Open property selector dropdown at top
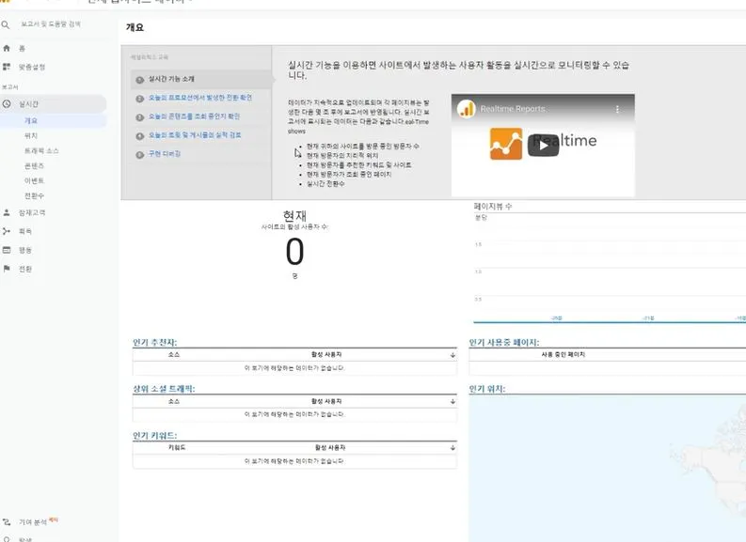This screenshot has width=746, height=542. coord(140,2)
